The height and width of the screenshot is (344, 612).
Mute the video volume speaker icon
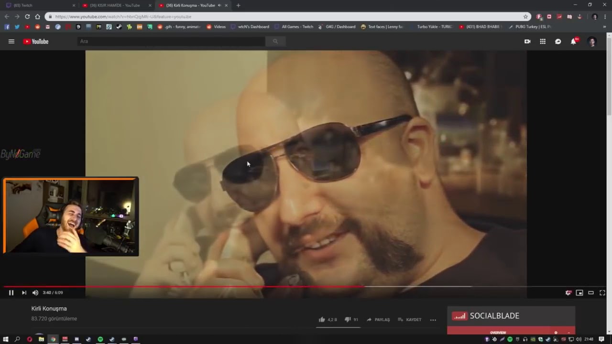[x=35, y=293]
